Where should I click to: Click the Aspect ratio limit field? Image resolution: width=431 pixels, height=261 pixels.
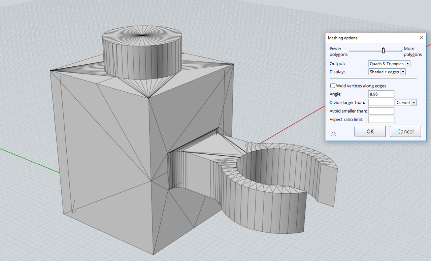click(x=381, y=119)
